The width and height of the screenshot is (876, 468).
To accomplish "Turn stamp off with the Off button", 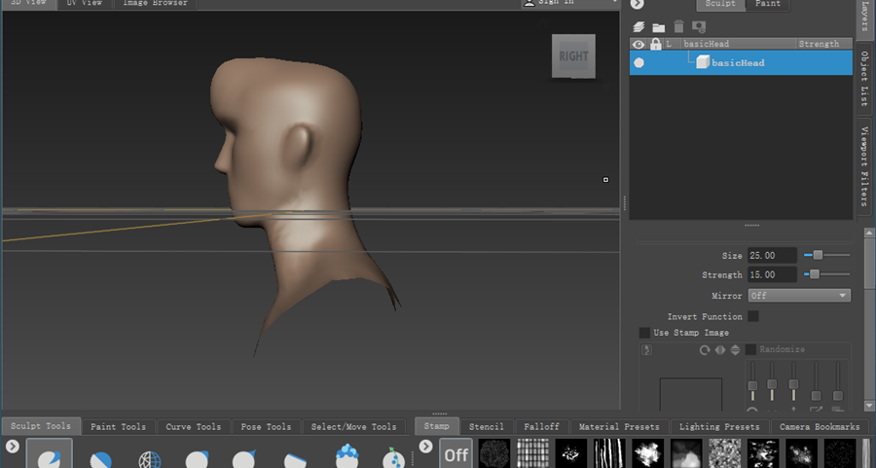I will 456,454.
